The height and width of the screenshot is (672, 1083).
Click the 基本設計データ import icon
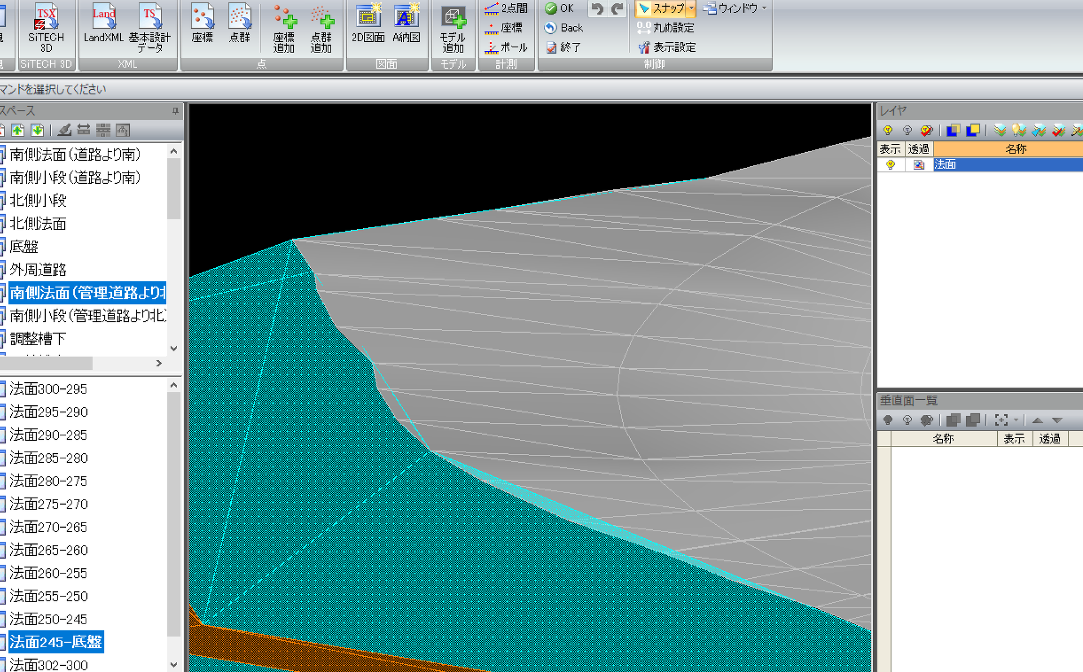click(x=149, y=28)
